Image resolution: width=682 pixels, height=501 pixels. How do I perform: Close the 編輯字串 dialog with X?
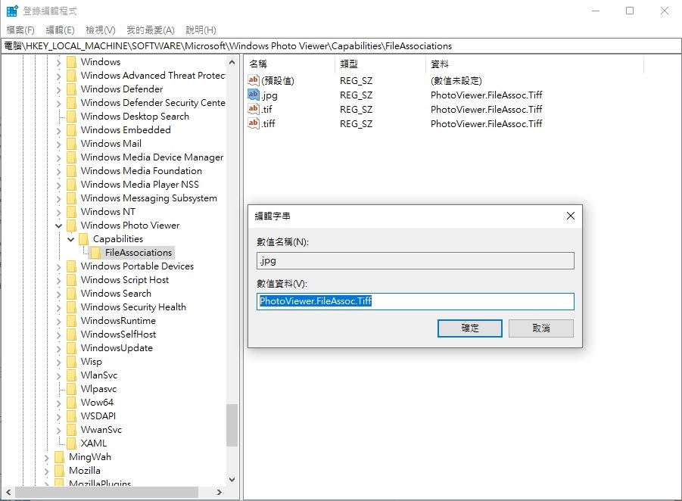pyautogui.click(x=571, y=216)
